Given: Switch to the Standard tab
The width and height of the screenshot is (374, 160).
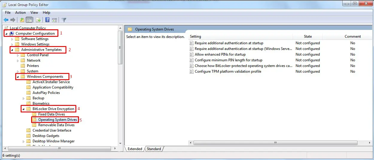Looking at the screenshot, I should click(x=154, y=149).
